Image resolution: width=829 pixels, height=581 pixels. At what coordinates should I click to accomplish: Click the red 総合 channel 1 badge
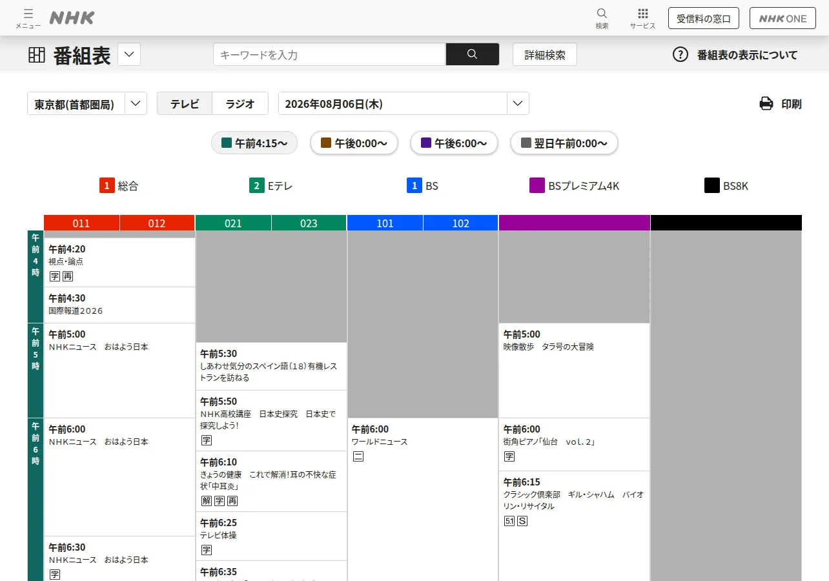[x=107, y=186]
